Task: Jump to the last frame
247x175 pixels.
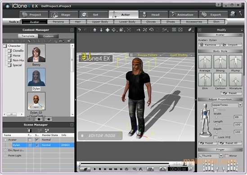Action: (121, 169)
